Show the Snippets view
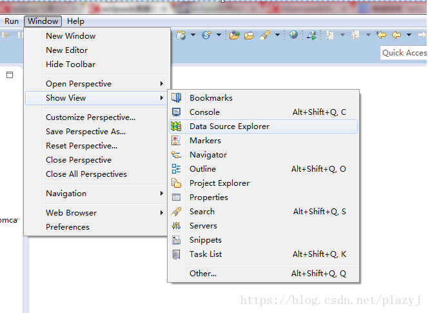Image resolution: width=428 pixels, height=313 pixels. [x=263, y=240]
